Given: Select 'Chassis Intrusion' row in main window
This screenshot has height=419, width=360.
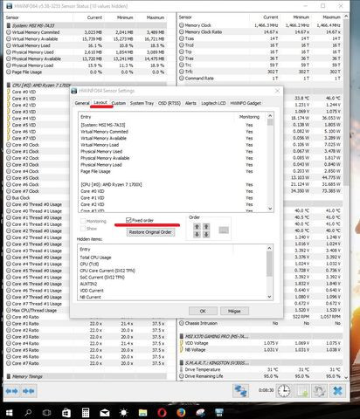Looking at the screenshot, I should click(260, 323).
